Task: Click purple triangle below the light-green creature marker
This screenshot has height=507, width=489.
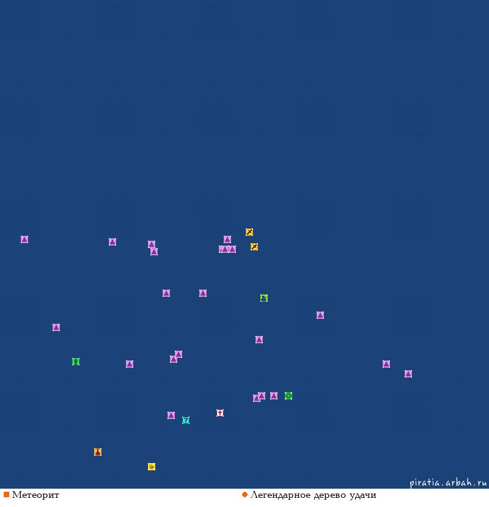Action: (x=259, y=340)
